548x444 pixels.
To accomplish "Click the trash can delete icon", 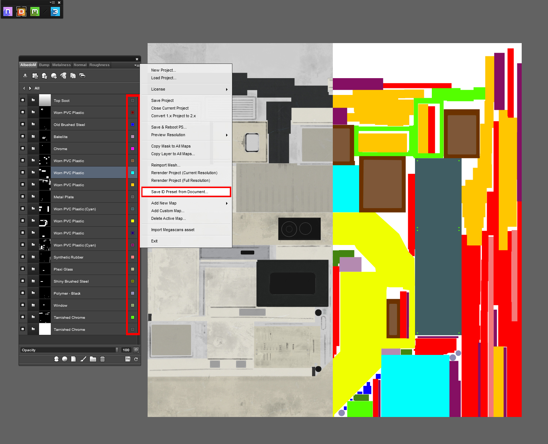I will click(102, 359).
